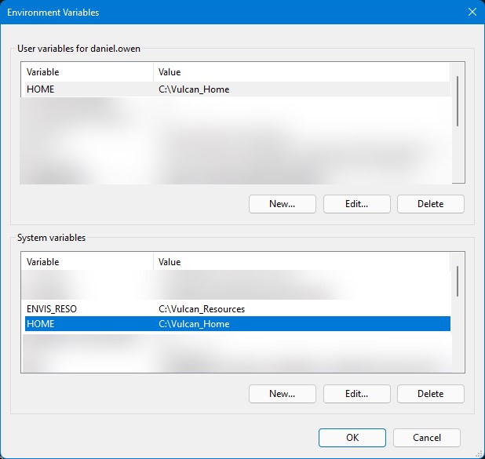Click the Cancel button
This screenshot has width=485, height=459.
tap(427, 438)
